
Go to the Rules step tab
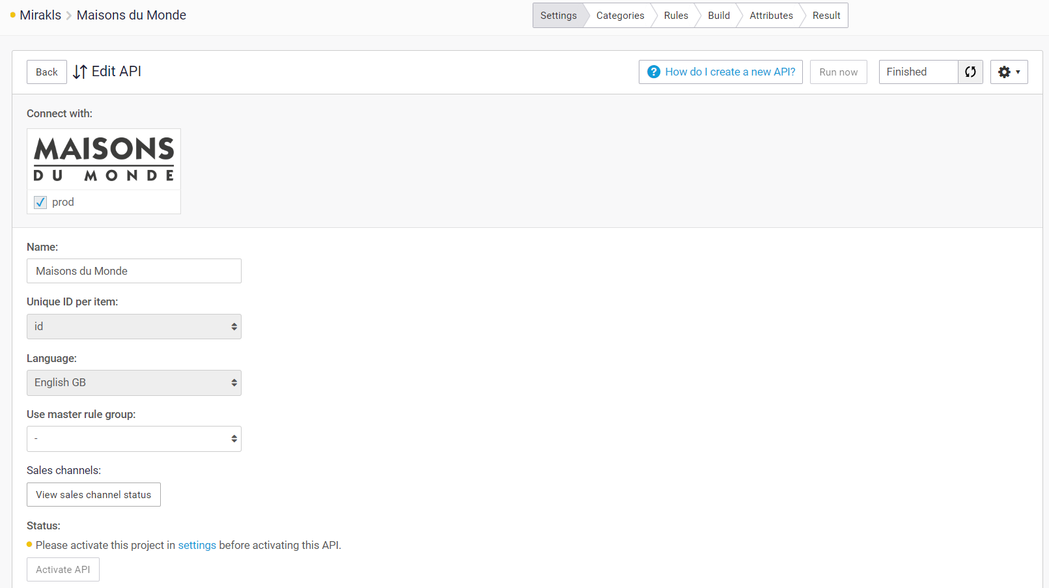(x=676, y=16)
